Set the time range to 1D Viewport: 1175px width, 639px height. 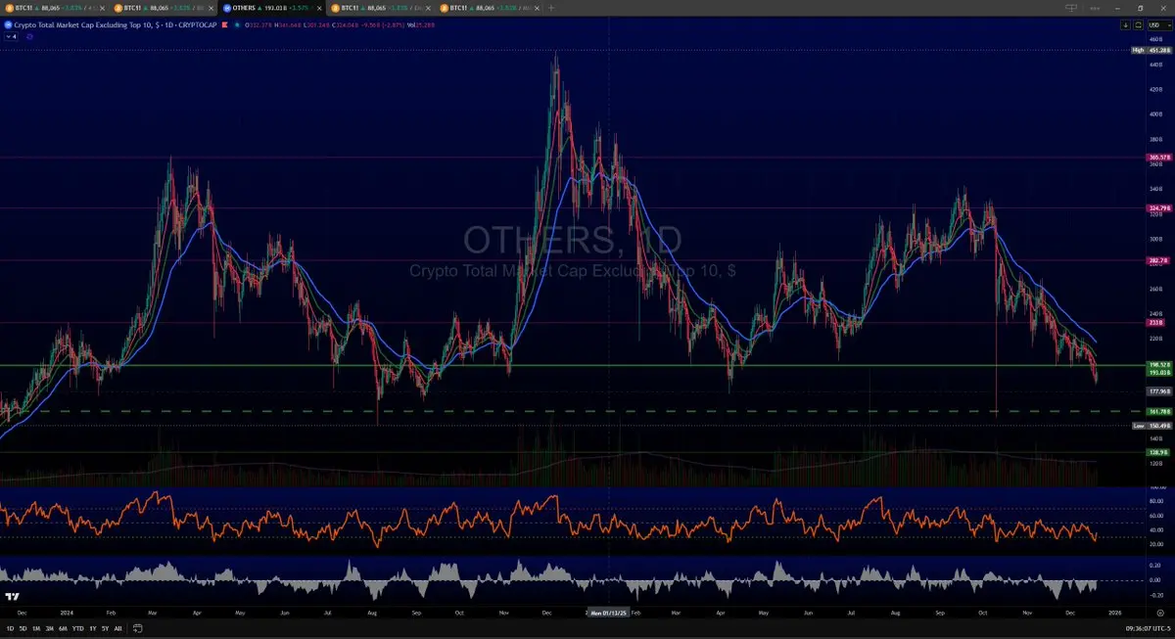click(9, 628)
